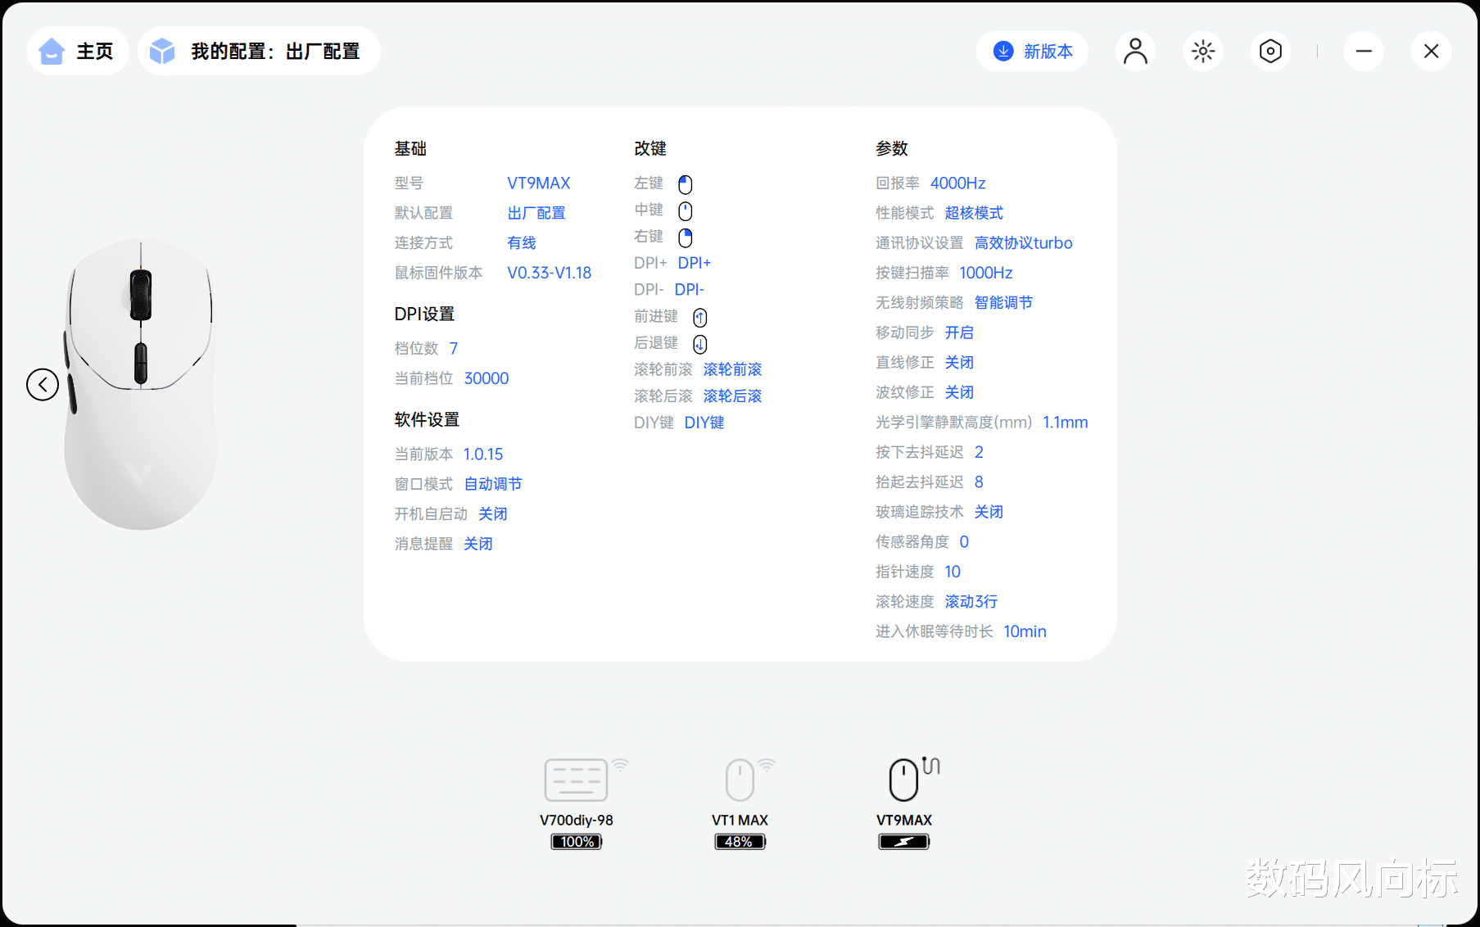Select the 右键 mouse icon

[686, 237]
